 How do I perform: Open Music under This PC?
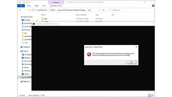(x=25, y=67)
